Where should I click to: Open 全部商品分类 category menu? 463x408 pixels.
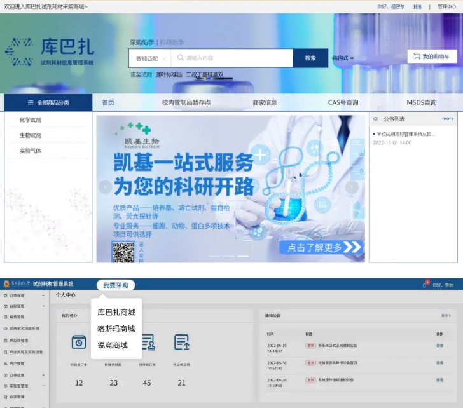(48, 103)
